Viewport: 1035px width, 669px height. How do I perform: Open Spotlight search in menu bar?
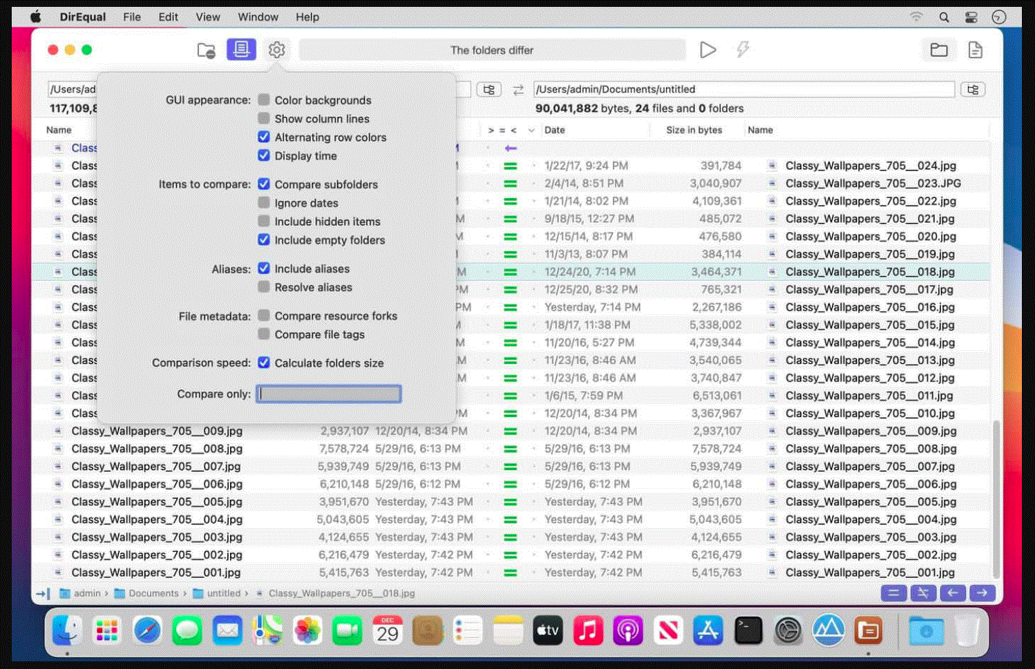(944, 17)
